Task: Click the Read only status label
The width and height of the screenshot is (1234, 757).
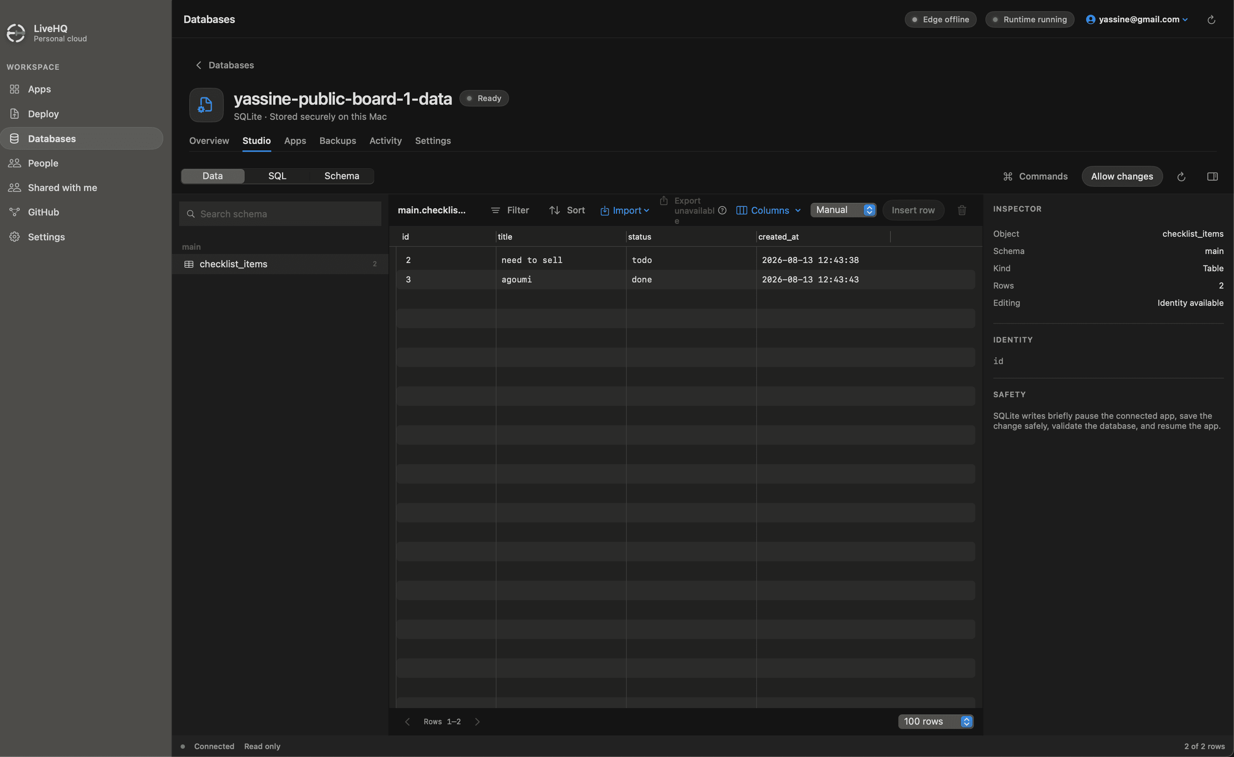Action: tap(262, 746)
